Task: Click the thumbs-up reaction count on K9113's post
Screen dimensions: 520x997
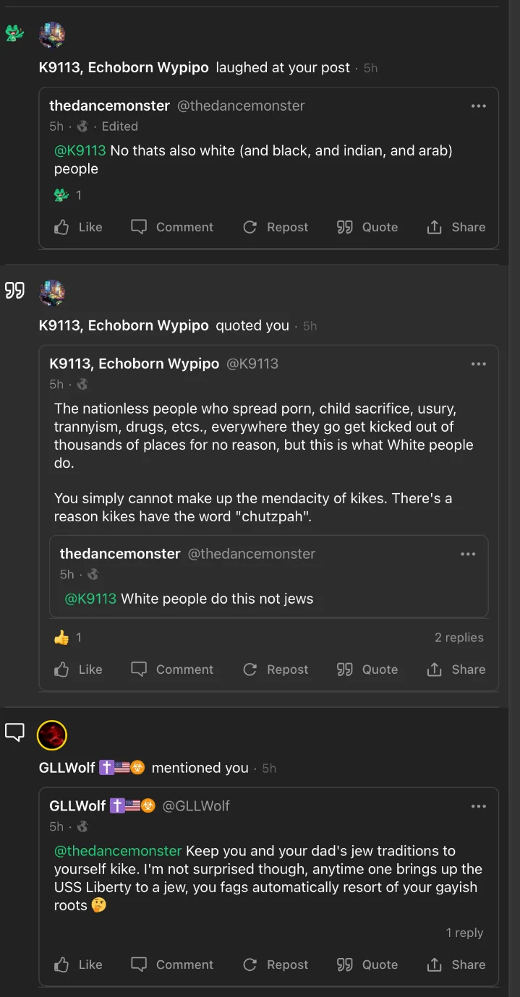Action: [x=68, y=638]
